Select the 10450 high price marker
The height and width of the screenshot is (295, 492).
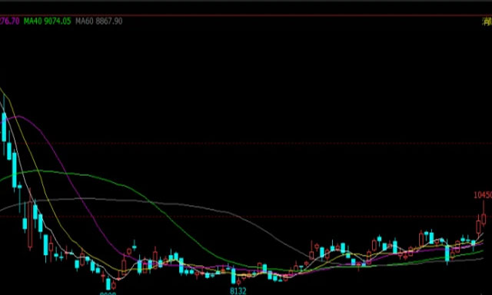click(483, 195)
